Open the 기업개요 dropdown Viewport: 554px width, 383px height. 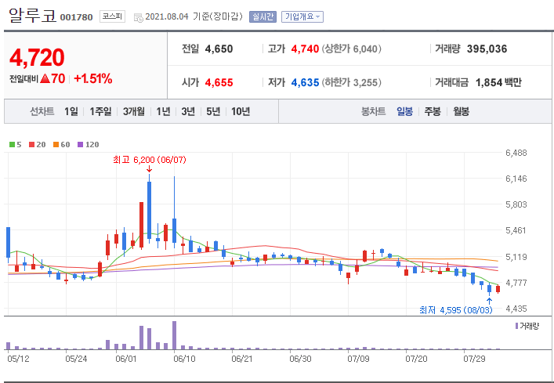(302, 16)
